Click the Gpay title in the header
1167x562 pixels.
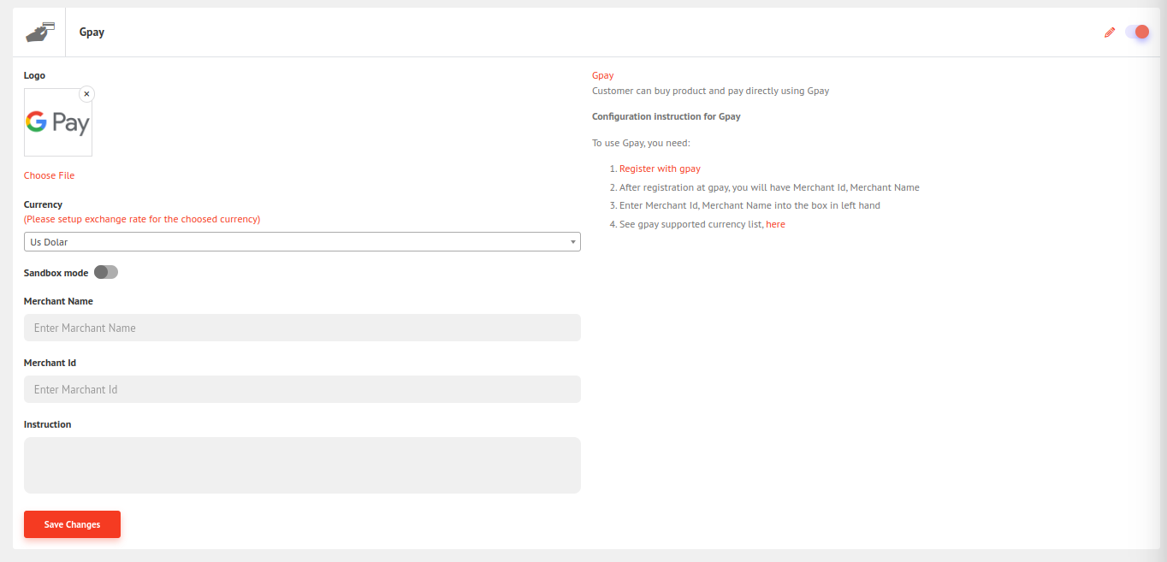pos(92,33)
